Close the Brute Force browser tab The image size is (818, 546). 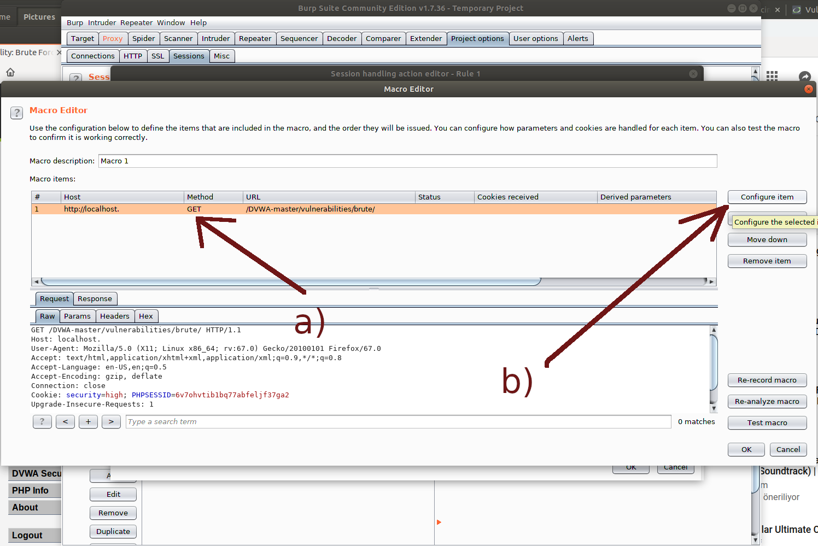click(59, 52)
